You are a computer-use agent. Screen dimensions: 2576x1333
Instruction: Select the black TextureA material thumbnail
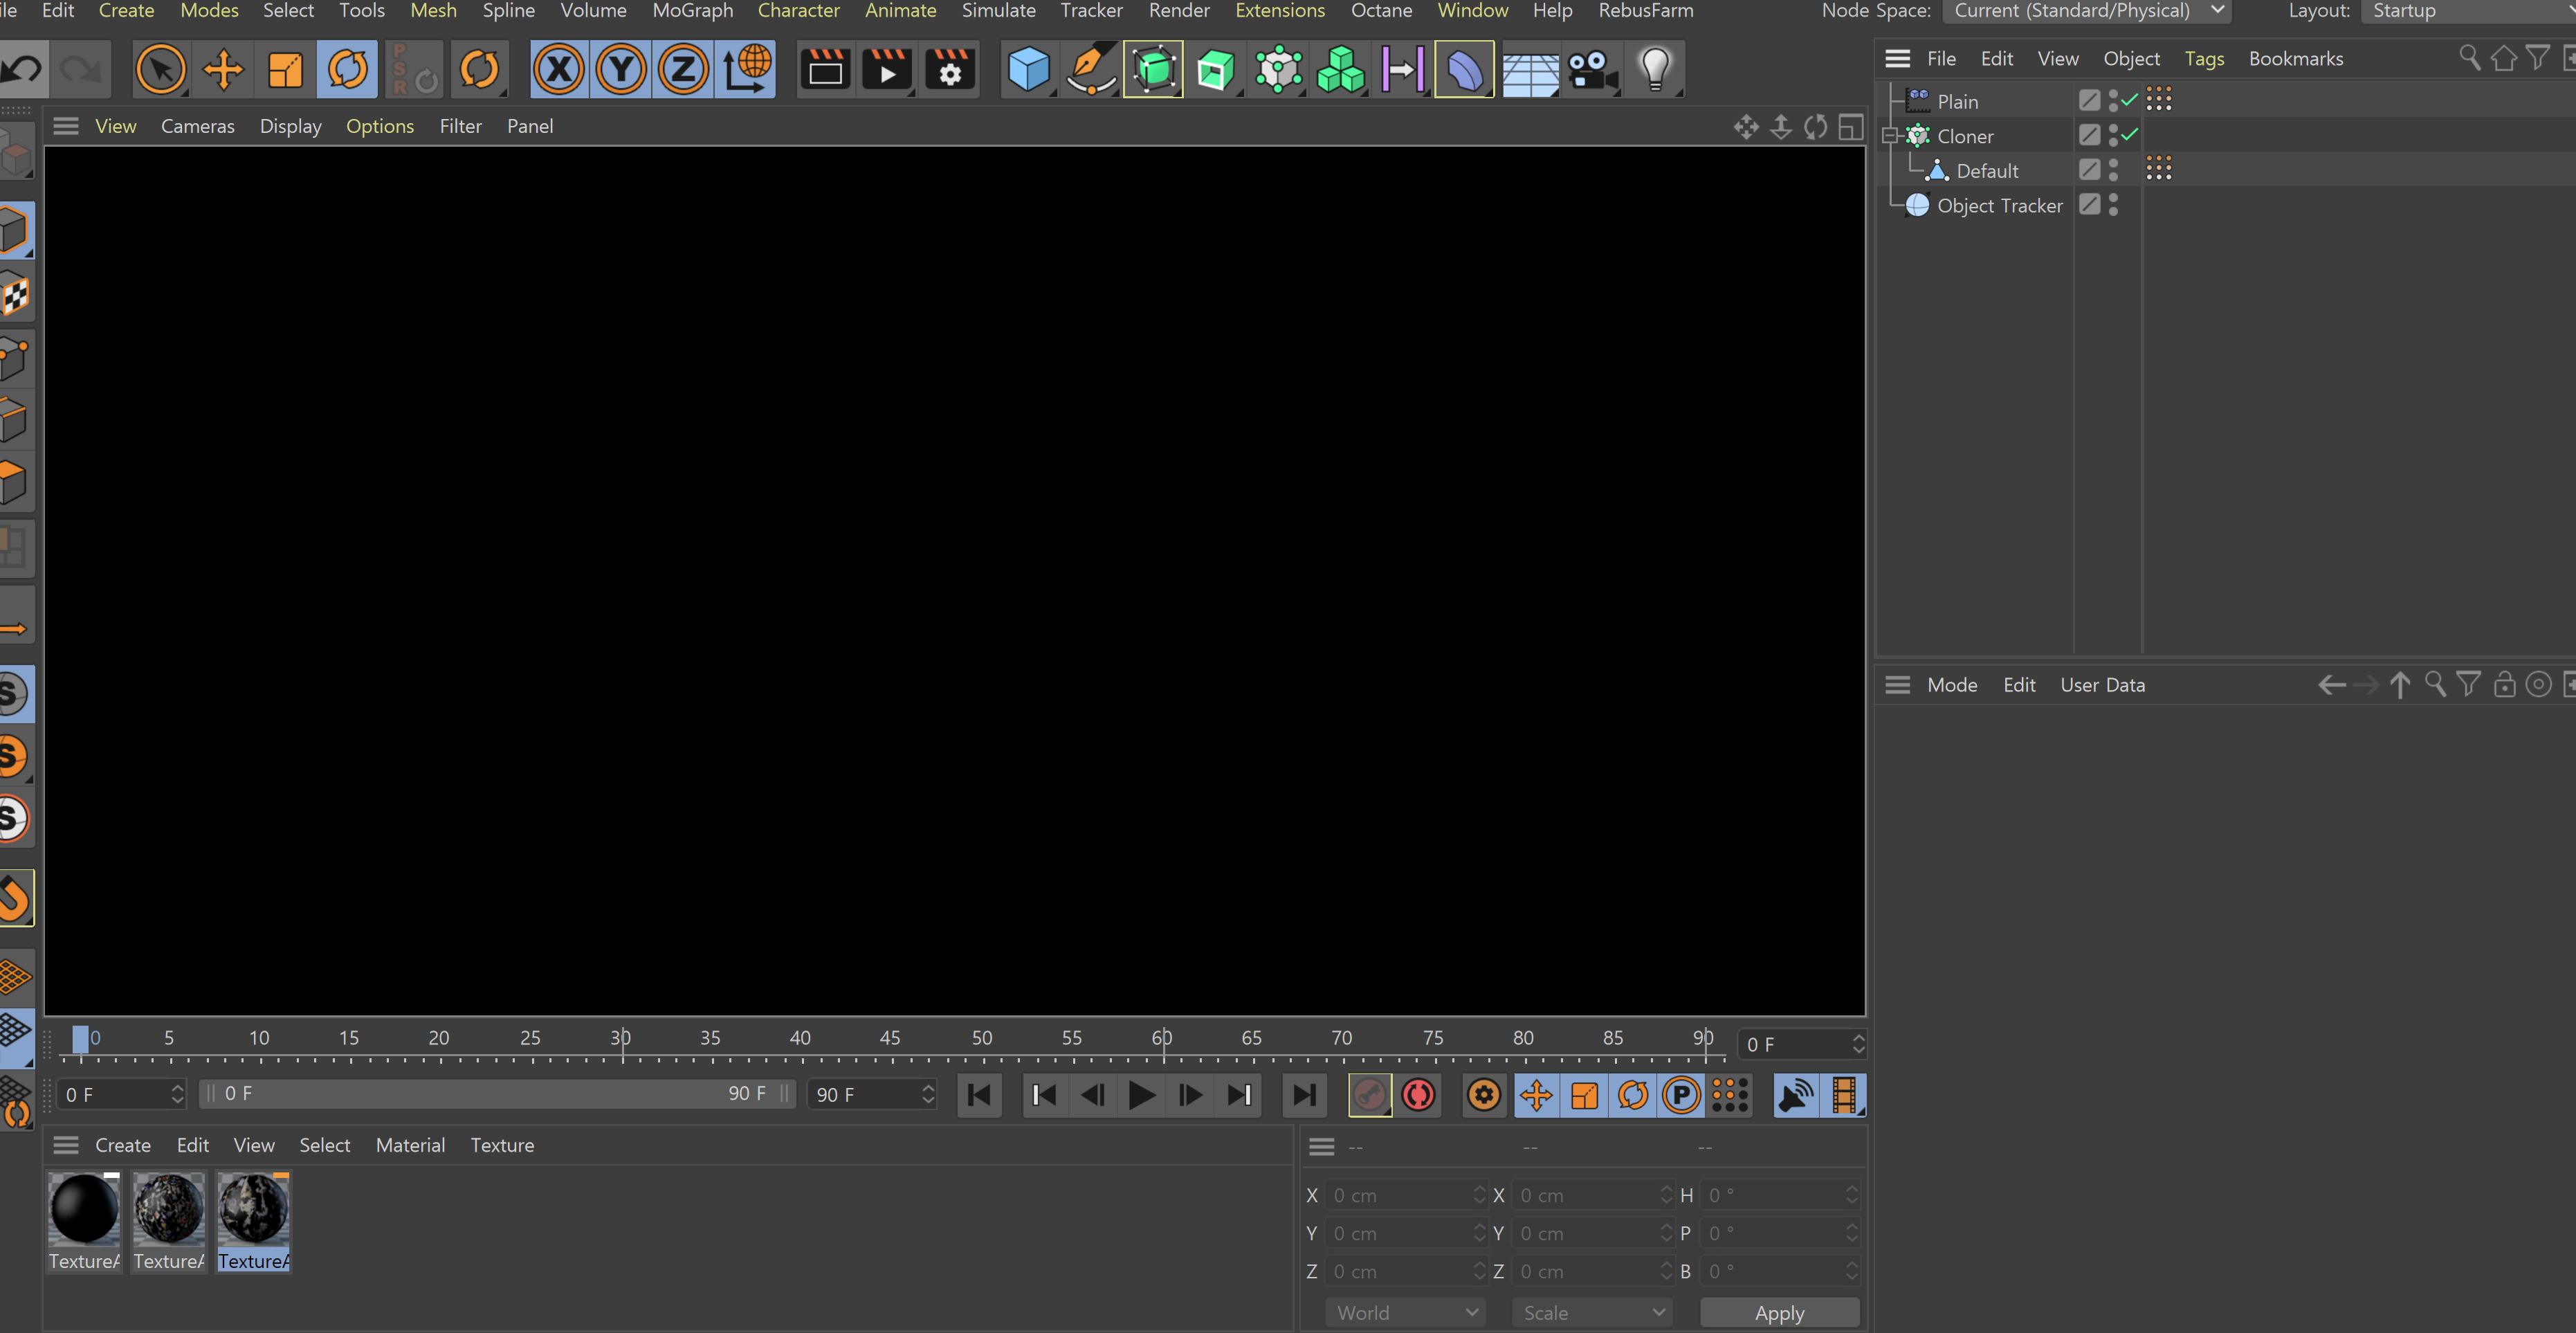84,1222
